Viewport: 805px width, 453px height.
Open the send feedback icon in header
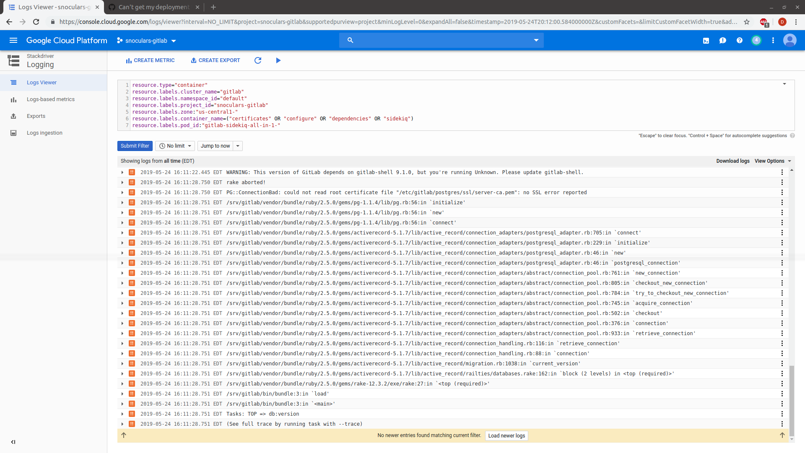point(723,41)
